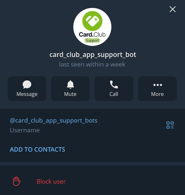Click the bell icon to mute notifications
Viewport: 185px width, 195px height.
(x=70, y=85)
